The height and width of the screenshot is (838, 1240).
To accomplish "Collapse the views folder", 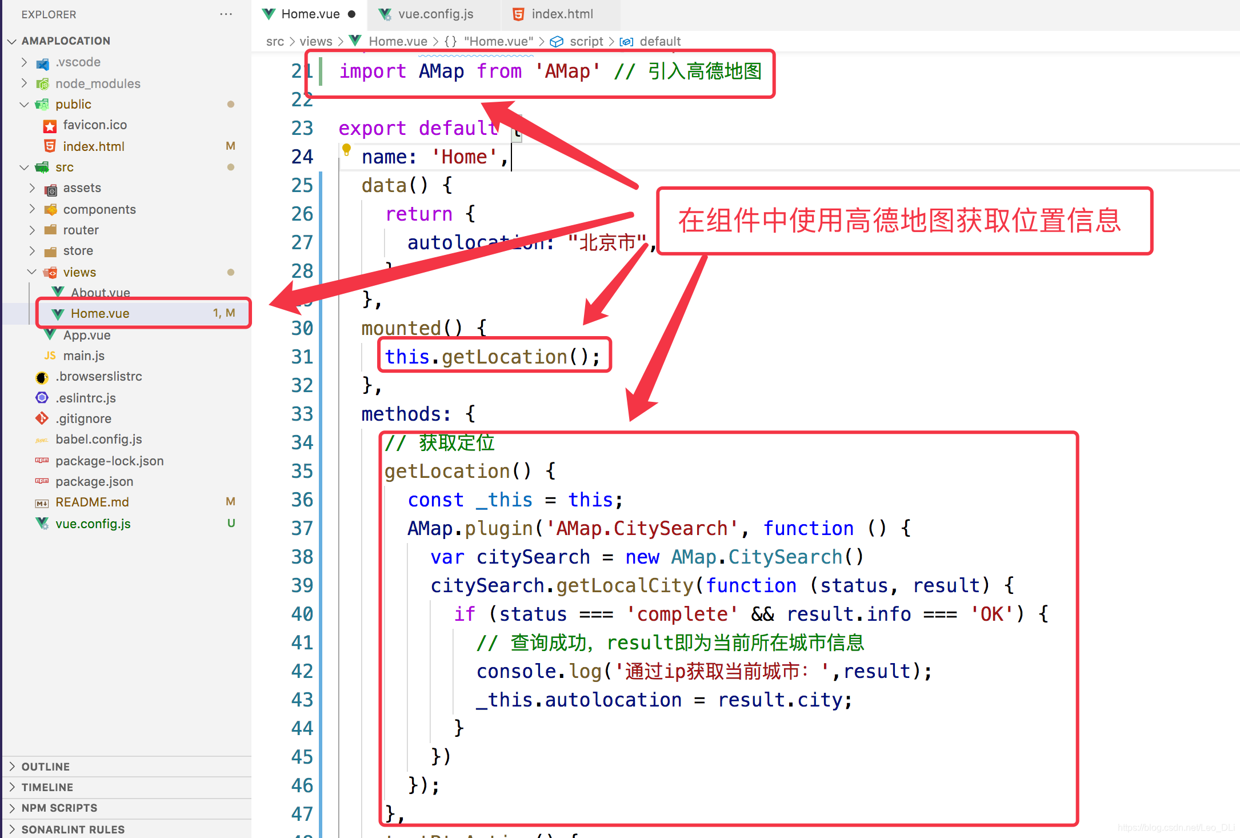I will 32,272.
